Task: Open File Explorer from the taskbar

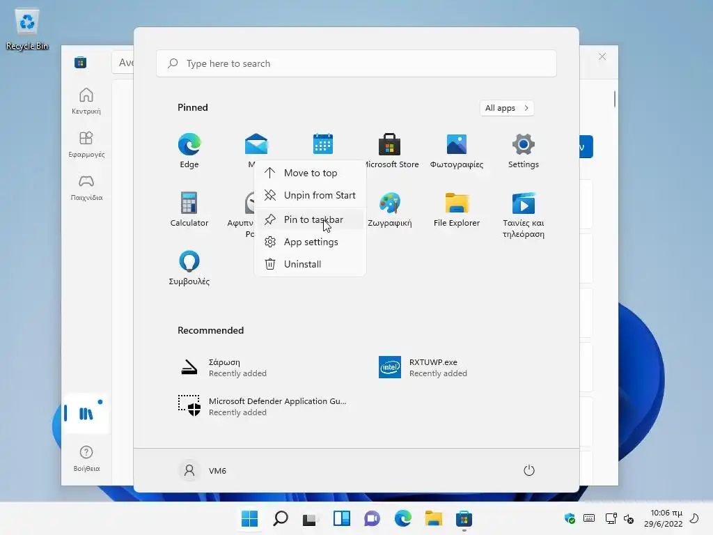Action: click(433, 518)
